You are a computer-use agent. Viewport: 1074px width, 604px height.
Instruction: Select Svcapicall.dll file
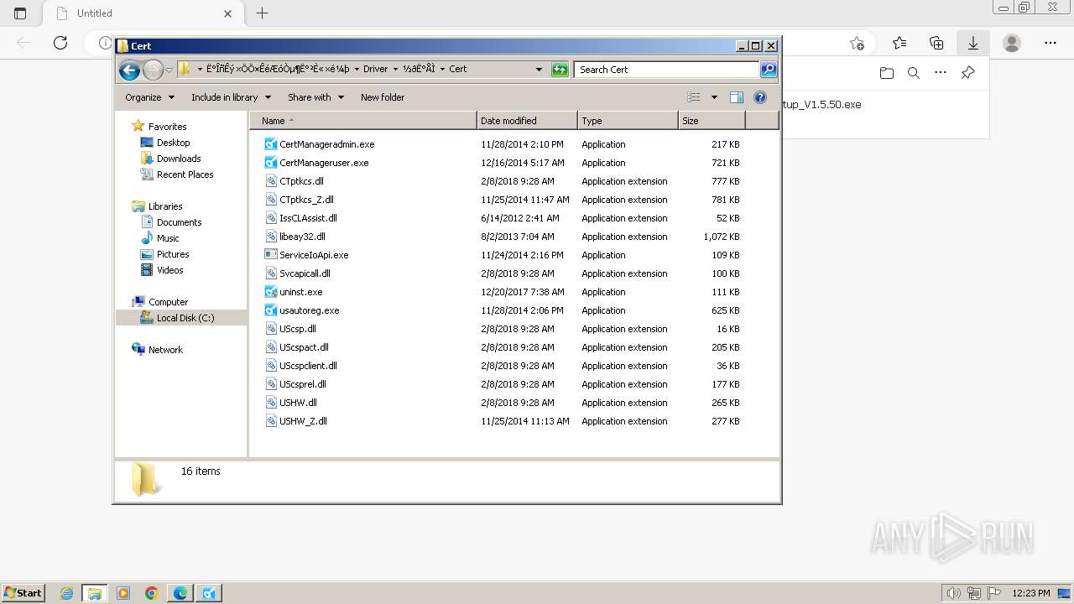(305, 273)
